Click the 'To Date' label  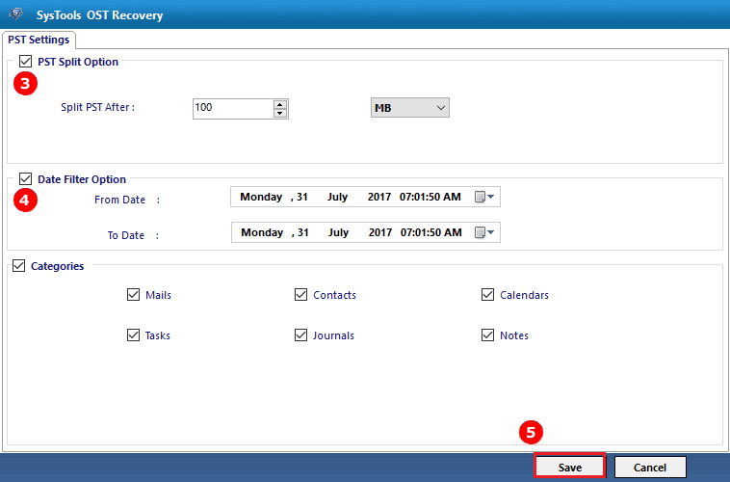click(x=126, y=235)
